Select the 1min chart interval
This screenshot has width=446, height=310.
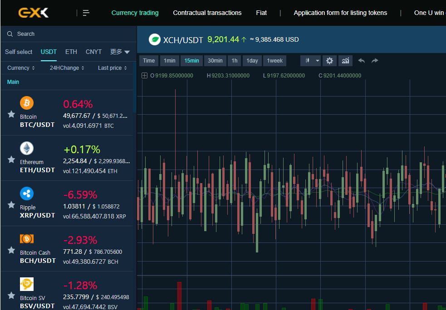click(x=170, y=61)
